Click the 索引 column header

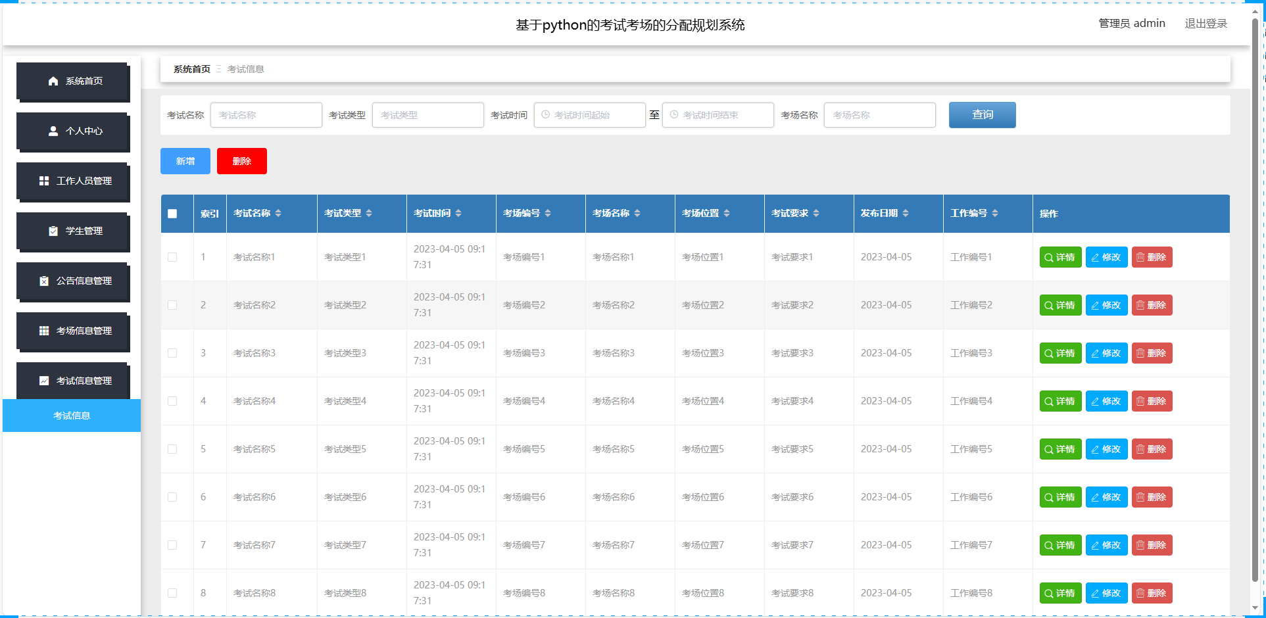click(210, 214)
